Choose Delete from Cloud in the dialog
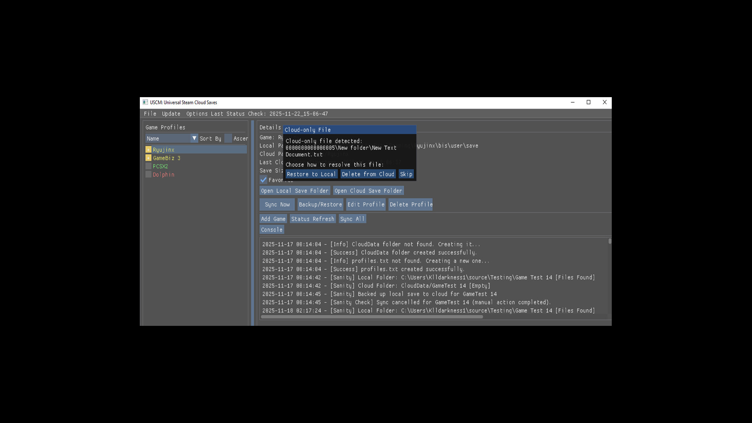Screen dimensions: 752x423 (368, 174)
